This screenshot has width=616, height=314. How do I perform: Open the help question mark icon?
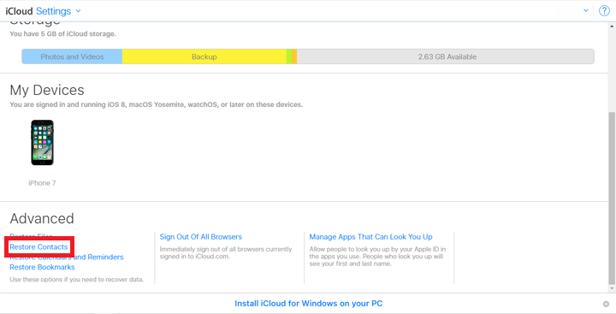pos(604,10)
